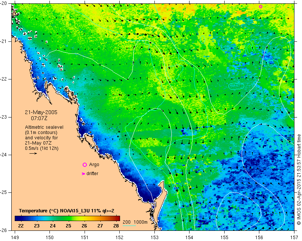Select the 'Altimetric sealevel' caption line
The height and width of the screenshot is (241, 302).
pos(44,127)
